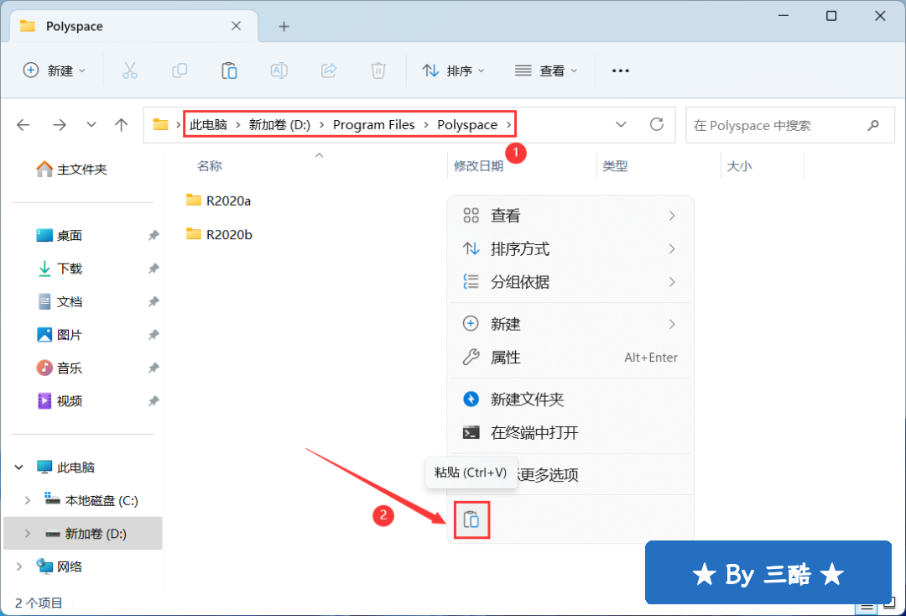Open 查看 submenu in context menu
This screenshot has width=906, height=616.
tap(570, 216)
